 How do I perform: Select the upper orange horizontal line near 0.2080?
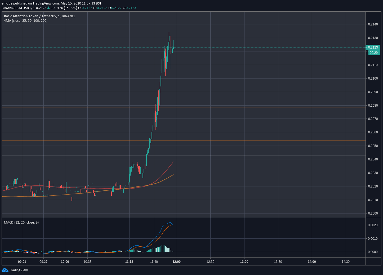pyautogui.click(x=184, y=107)
